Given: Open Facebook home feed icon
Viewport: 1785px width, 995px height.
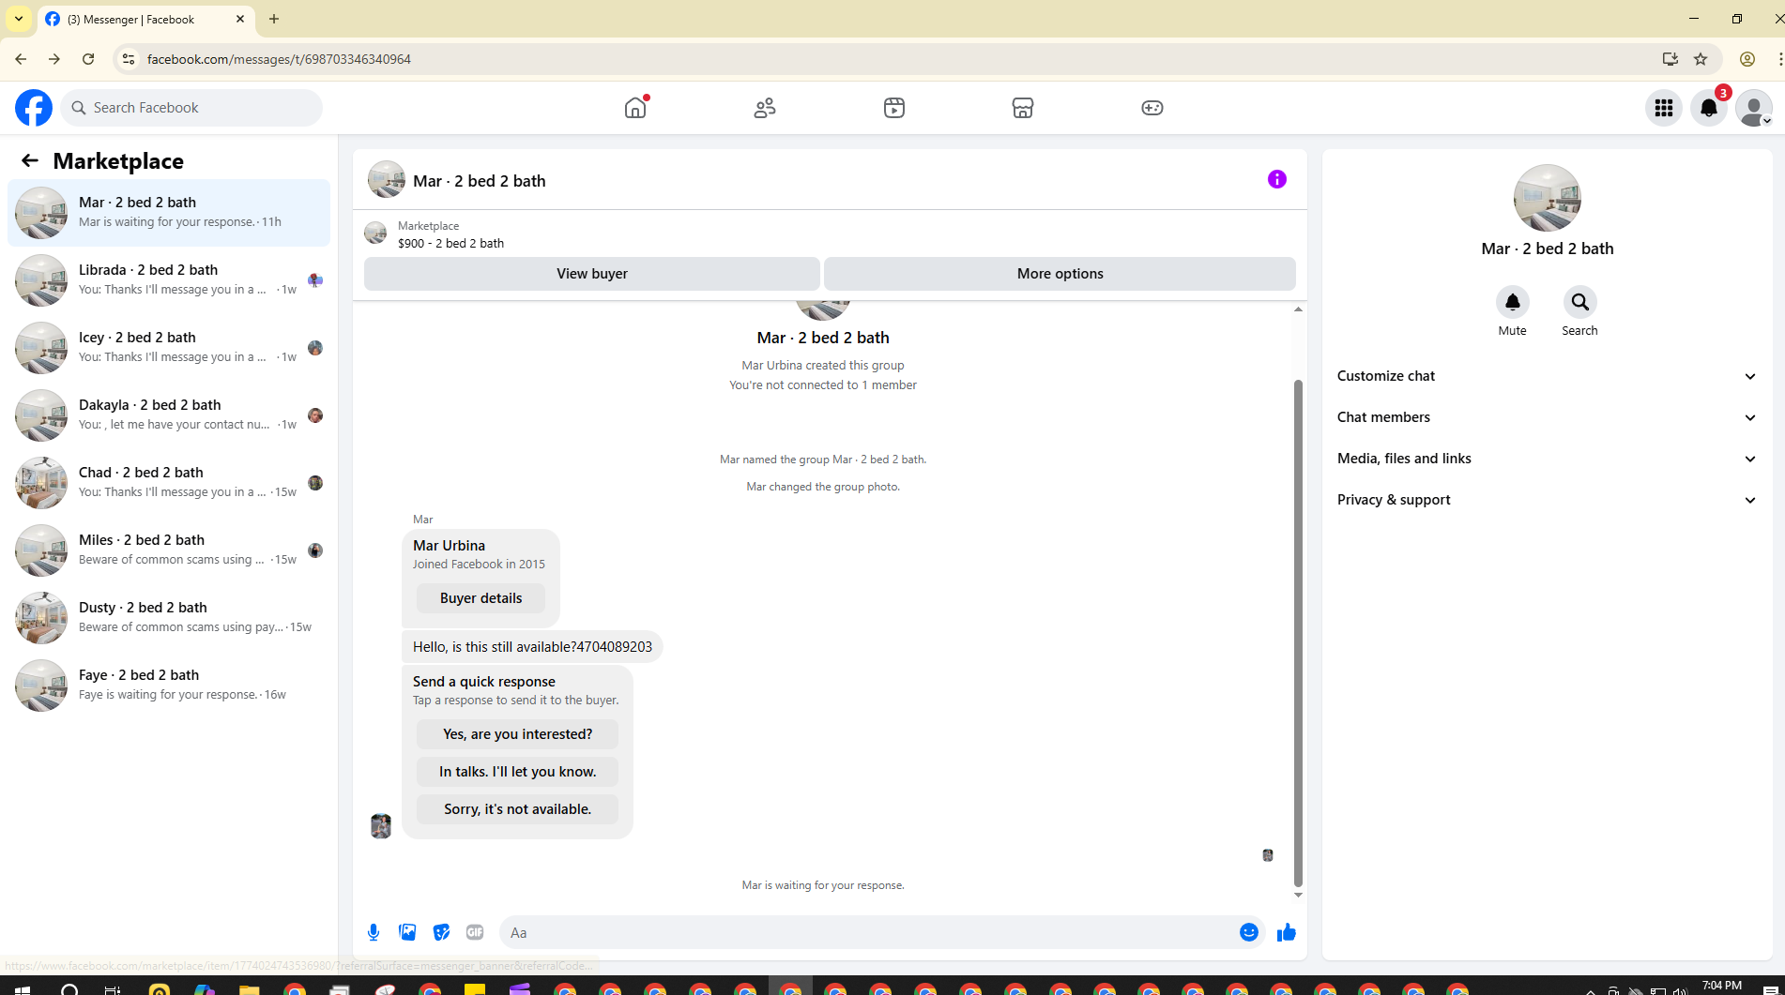Looking at the screenshot, I should [x=635, y=108].
